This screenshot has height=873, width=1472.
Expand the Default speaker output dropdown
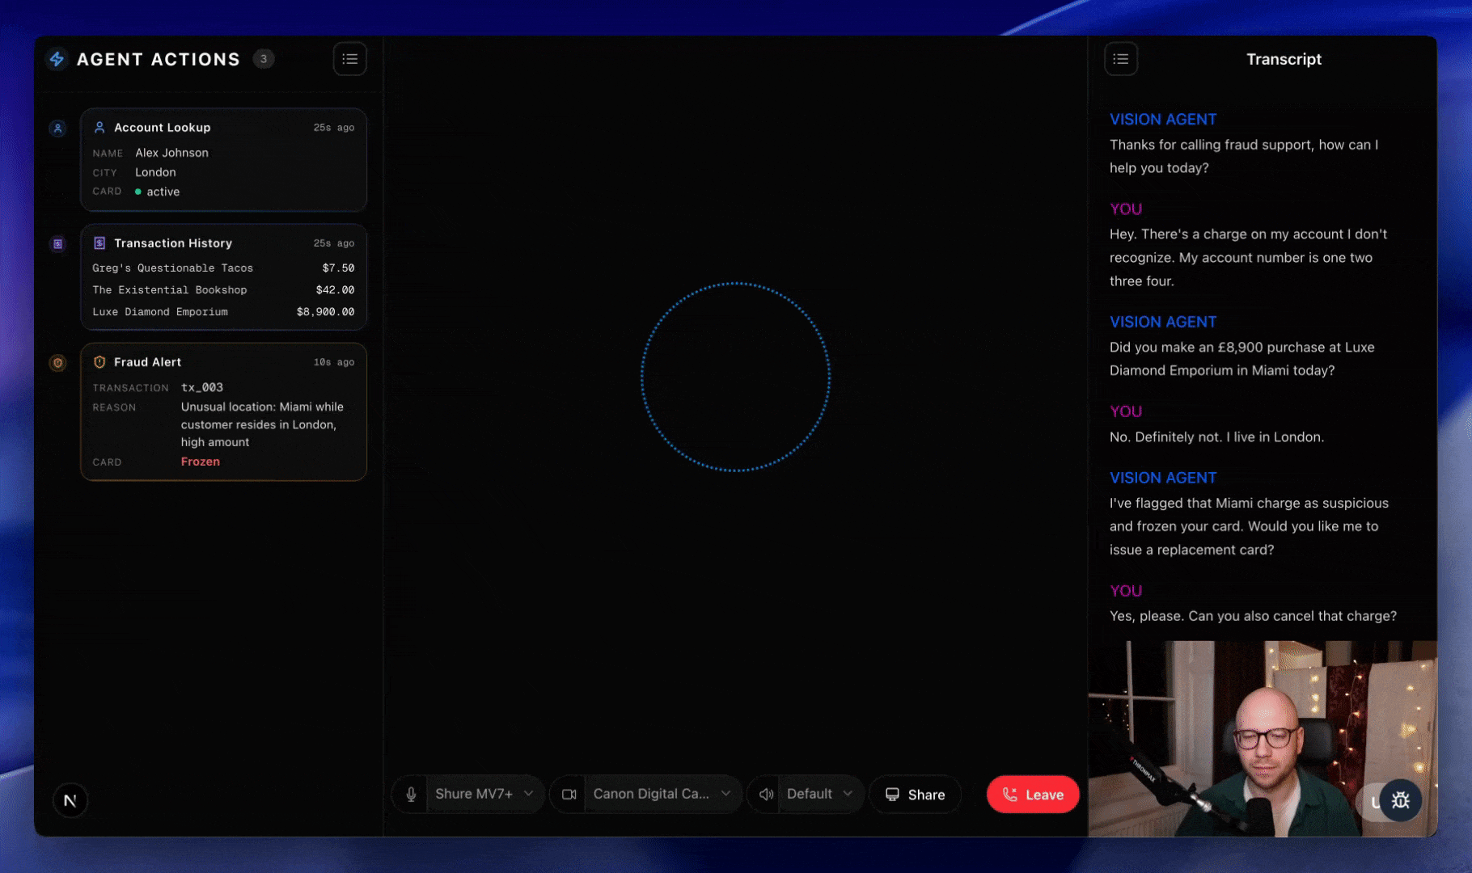pyautogui.click(x=819, y=795)
